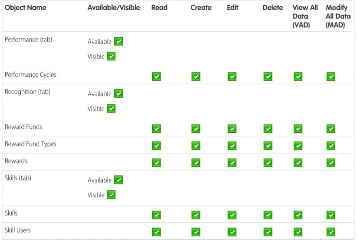Select the Skills (tab) row label
The height and width of the screenshot is (244, 357).
click(x=18, y=178)
